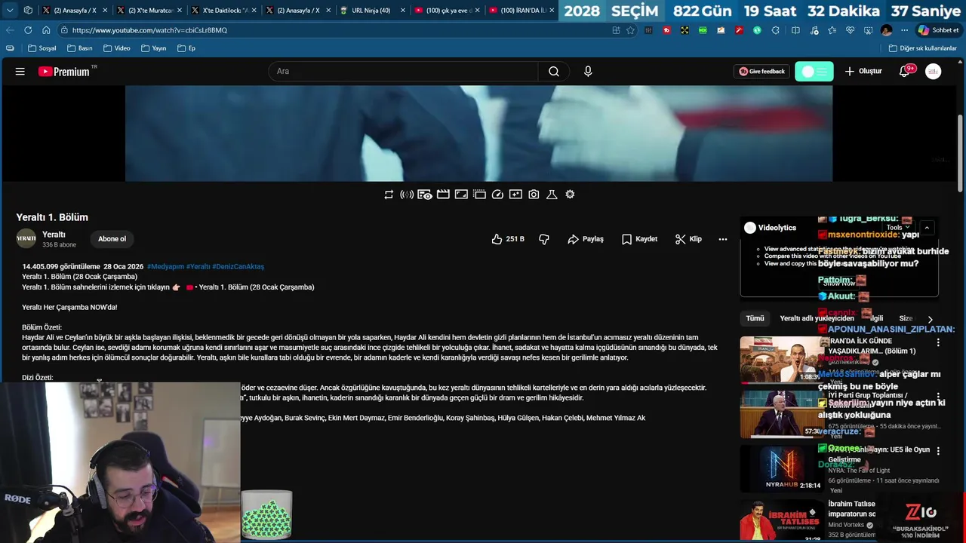Open the Yayın bookmarks folder
Viewport: 966px width, 543px height.
pyautogui.click(x=153, y=48)
